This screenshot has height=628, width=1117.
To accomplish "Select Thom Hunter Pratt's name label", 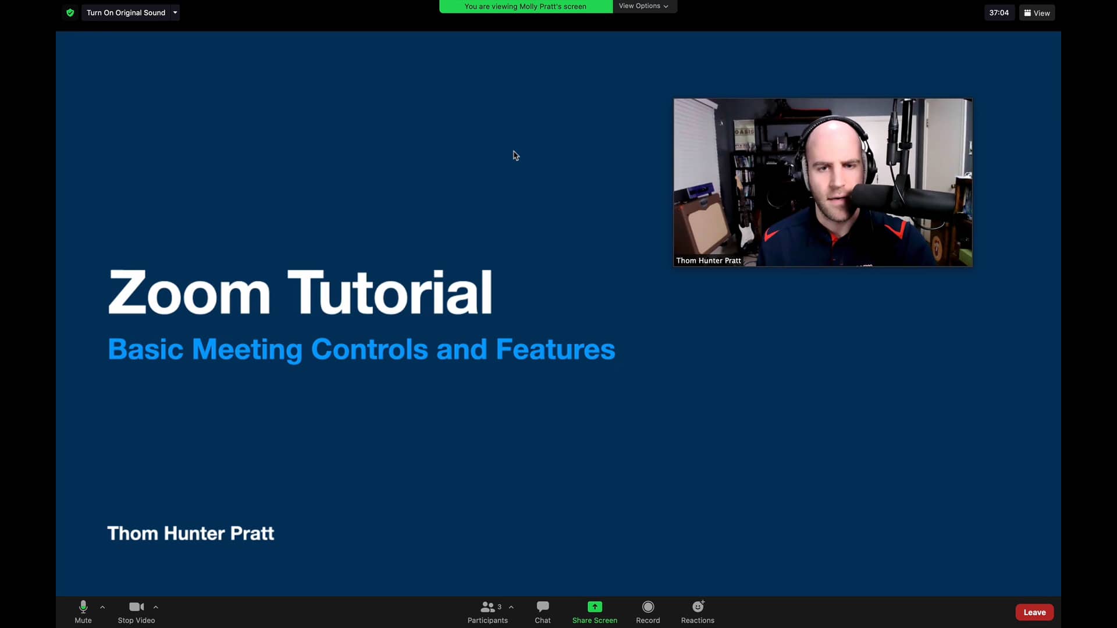I will 709,261.
